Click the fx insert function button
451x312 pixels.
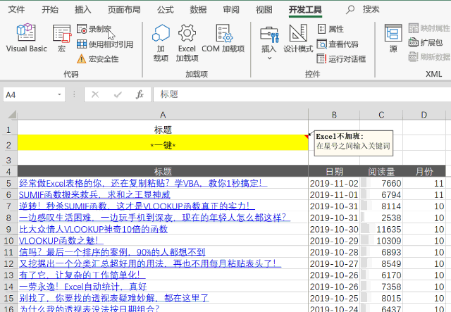click(x=140, y=94)
